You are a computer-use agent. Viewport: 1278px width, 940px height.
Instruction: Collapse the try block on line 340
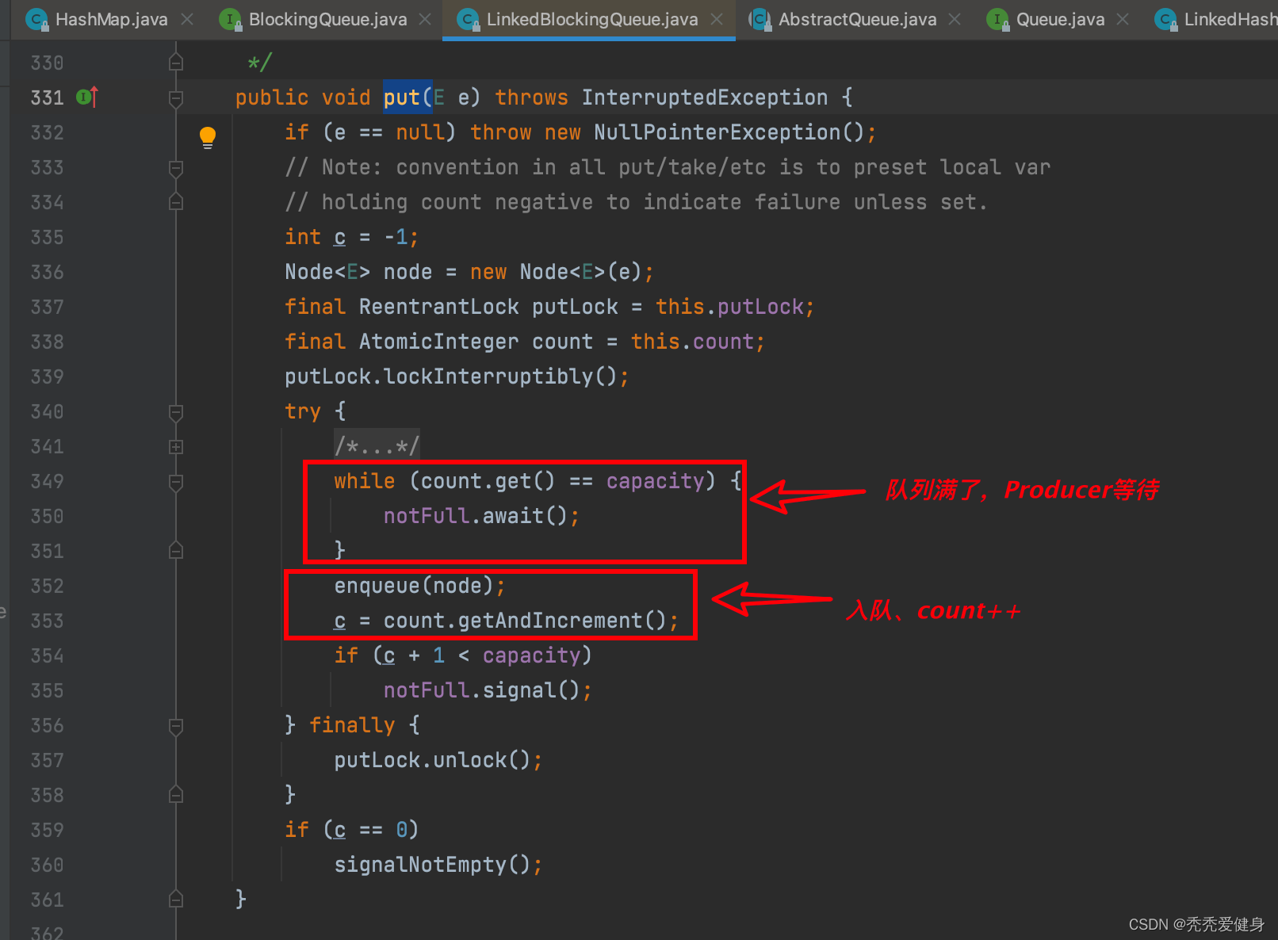point(176,412)
